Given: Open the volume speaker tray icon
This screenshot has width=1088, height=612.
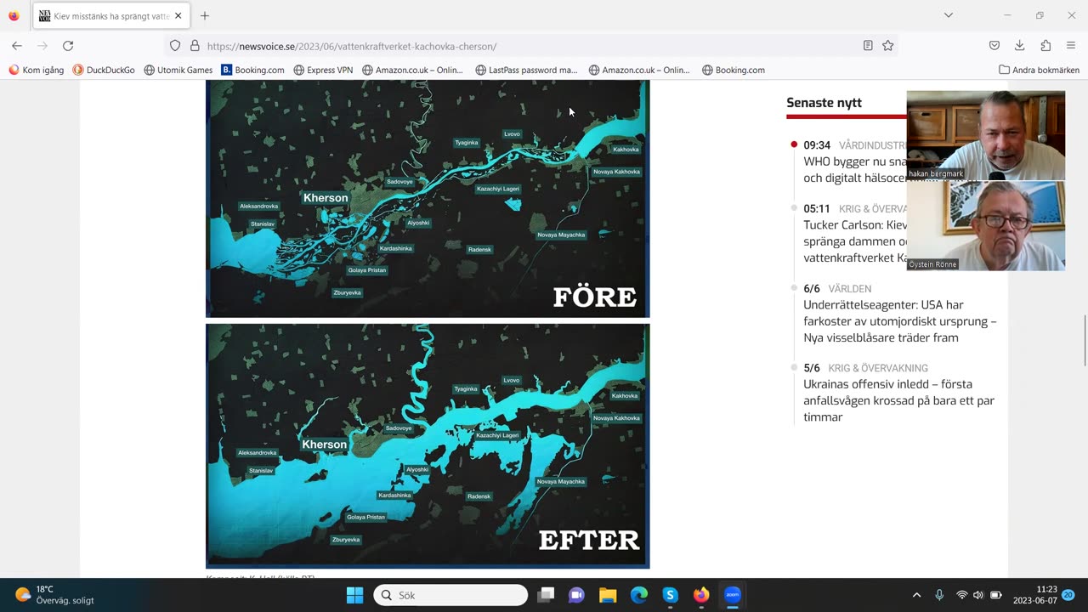Looking at the screenshot, I should coord(978,595).
